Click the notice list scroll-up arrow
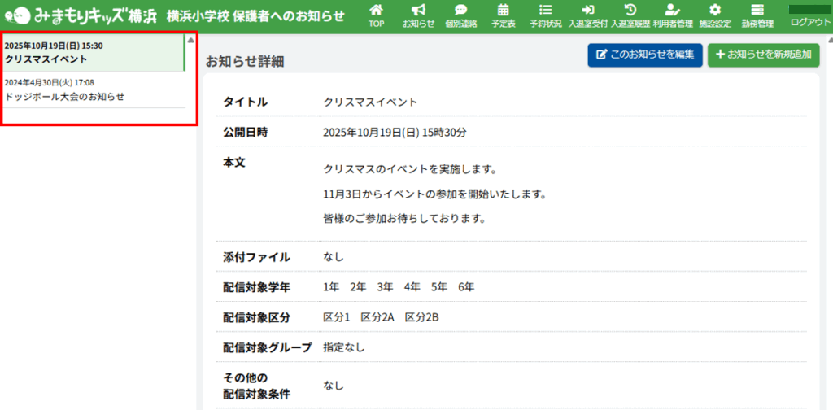Image resolution: width=833 pixels, height=410 pixels. pyautogui.click(x=191, y=40)
